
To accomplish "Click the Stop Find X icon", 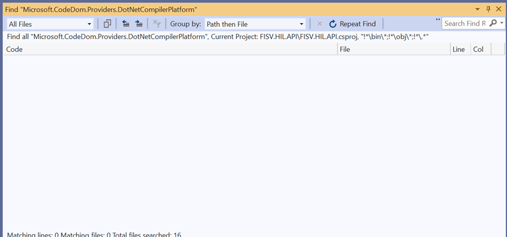I will coord(320,24).
